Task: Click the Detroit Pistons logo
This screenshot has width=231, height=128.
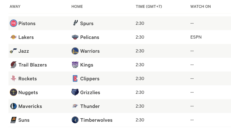Action: (x=14, y=23)
